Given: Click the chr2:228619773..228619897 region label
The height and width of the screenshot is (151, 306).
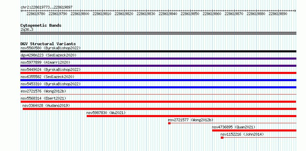Looking at the screenshot, I should 46,8.
